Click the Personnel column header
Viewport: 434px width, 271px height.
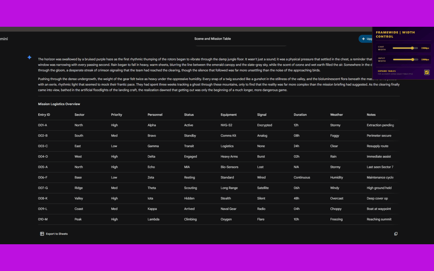(x=155, y=115)
